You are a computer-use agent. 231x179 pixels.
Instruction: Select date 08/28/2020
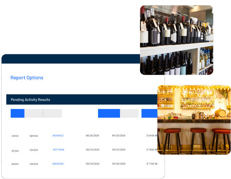point(93,136)
